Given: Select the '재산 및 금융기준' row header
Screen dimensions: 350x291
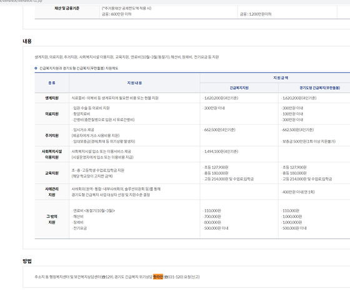Looking at the screenshot, I should [x=67, y=8].
